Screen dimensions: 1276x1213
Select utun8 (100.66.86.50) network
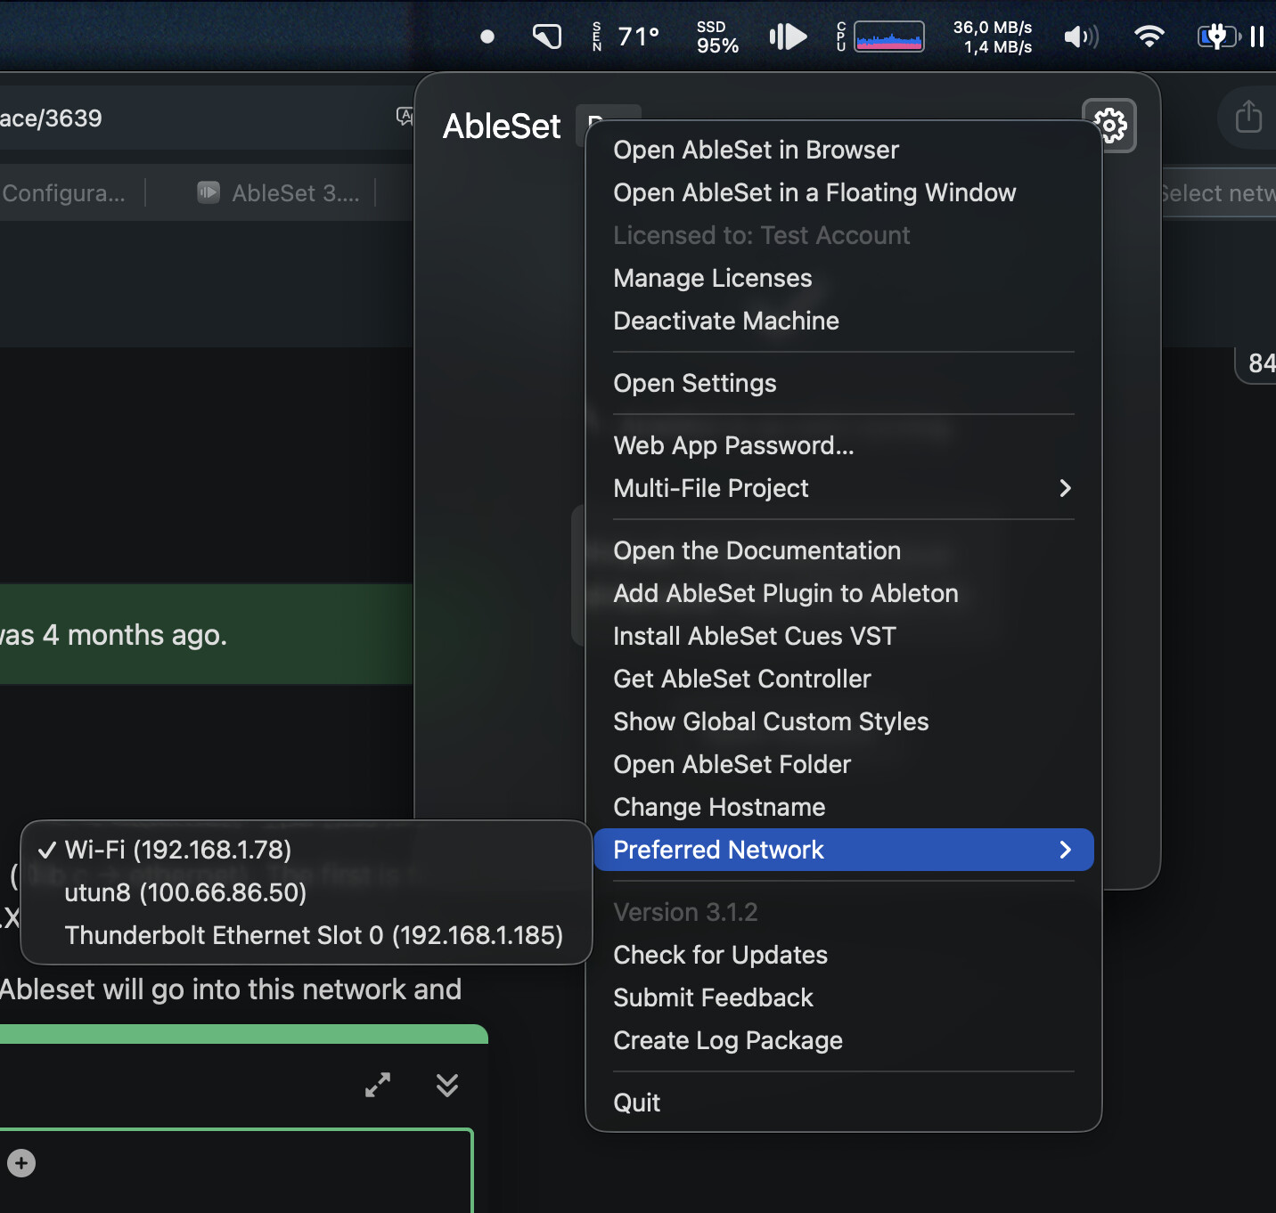(x=307, y=892)
